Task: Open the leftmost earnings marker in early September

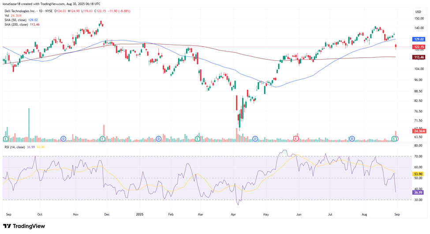Action: point(6,139)
